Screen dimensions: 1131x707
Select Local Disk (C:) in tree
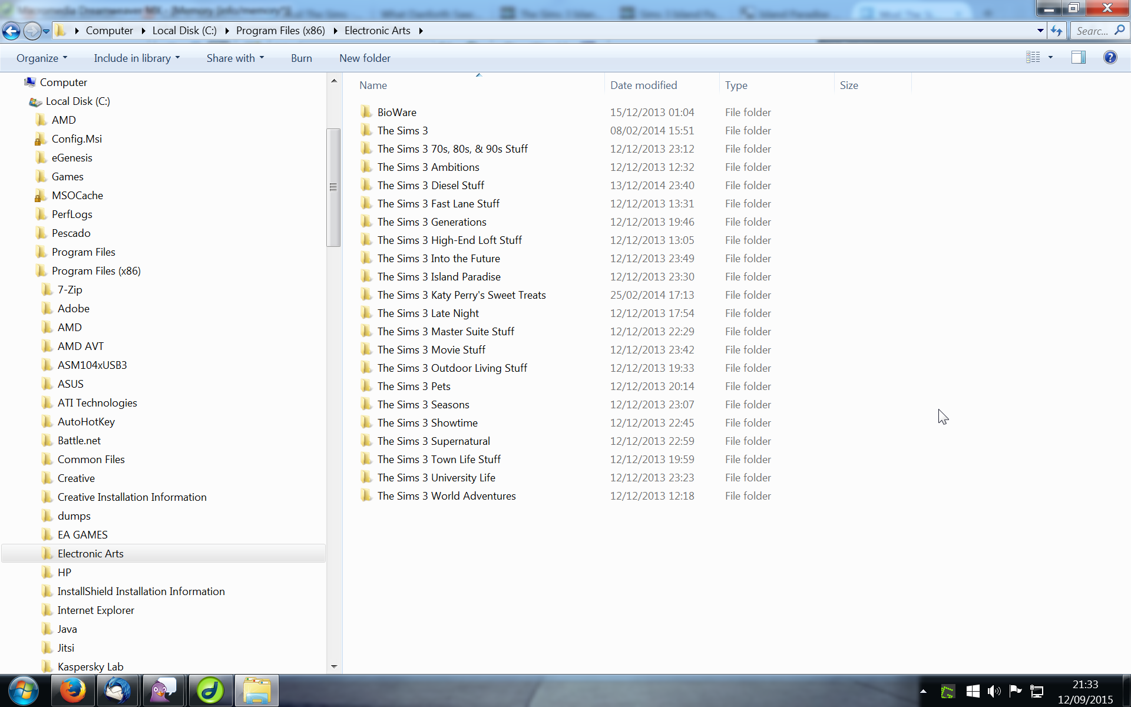pyautogui.click(x=78, y=101)
